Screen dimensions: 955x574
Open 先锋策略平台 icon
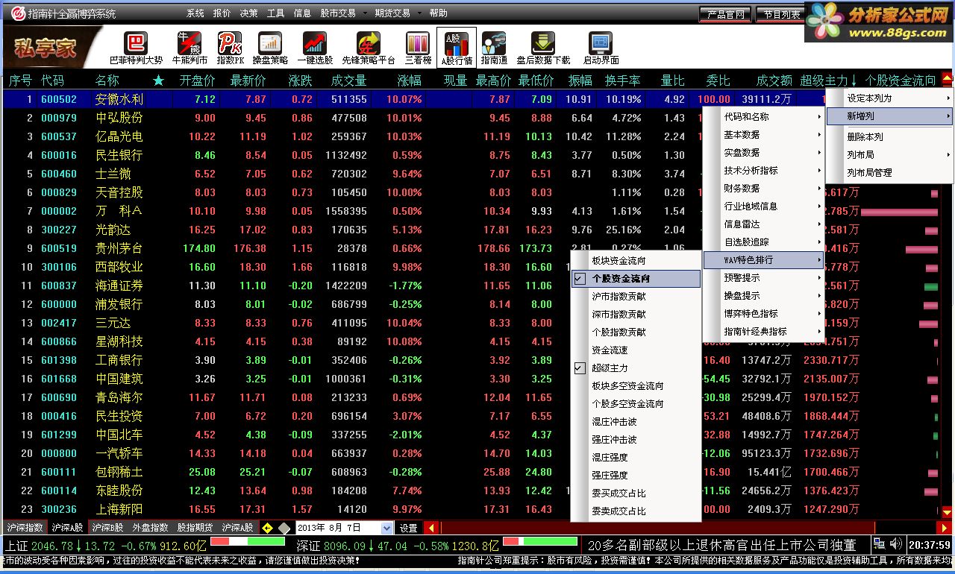tap(368, 48)
